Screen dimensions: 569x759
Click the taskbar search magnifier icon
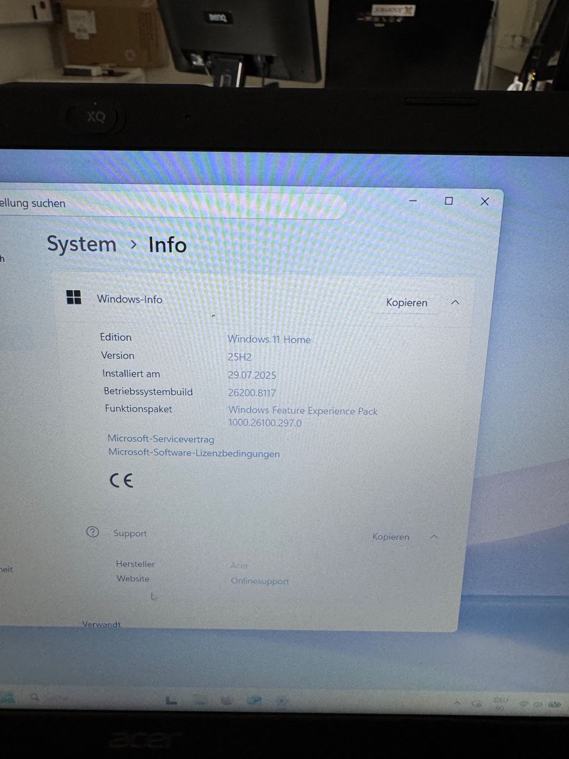(34, 697)
